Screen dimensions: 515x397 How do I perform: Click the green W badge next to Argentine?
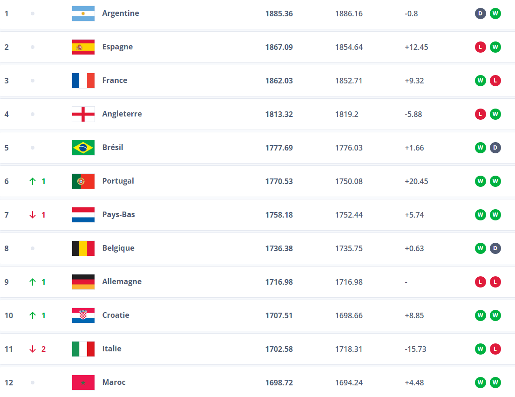pyautogui.click(x=495, y=14)
